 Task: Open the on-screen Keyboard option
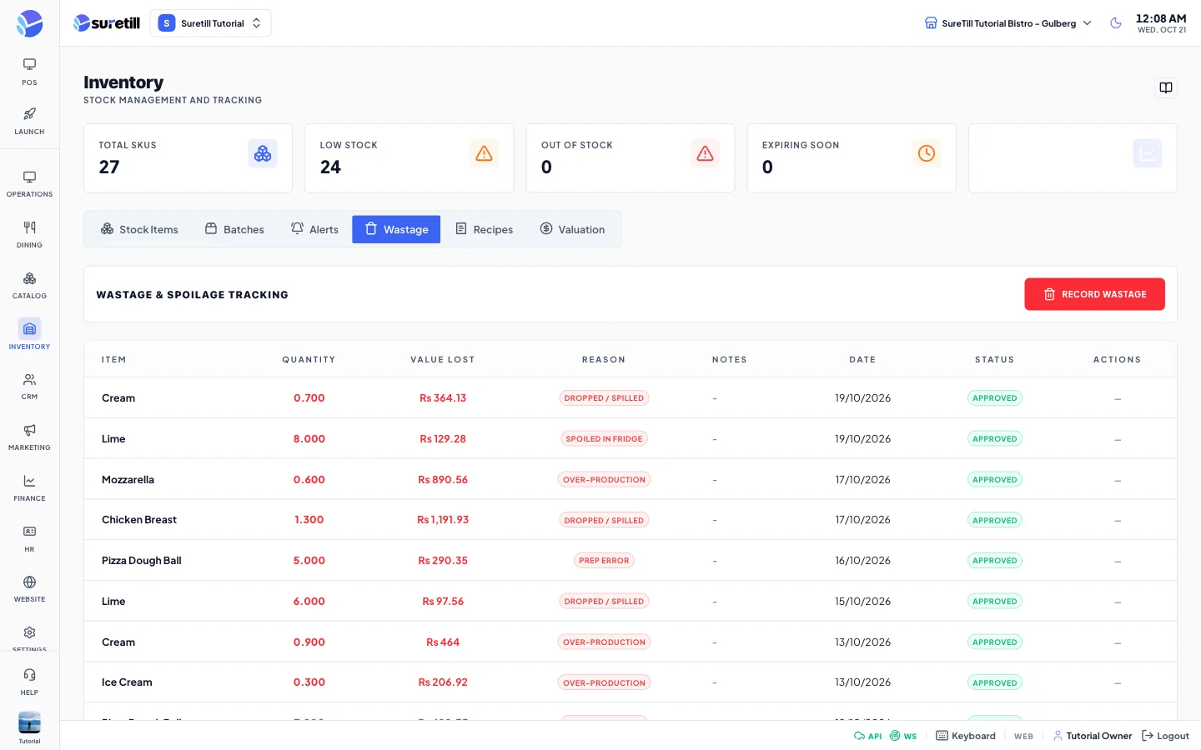[x=966, y=736]
